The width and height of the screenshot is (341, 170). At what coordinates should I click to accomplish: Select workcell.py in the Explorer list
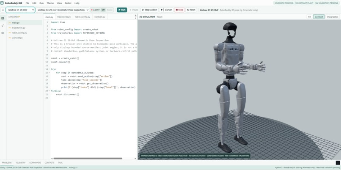(25, 38)
